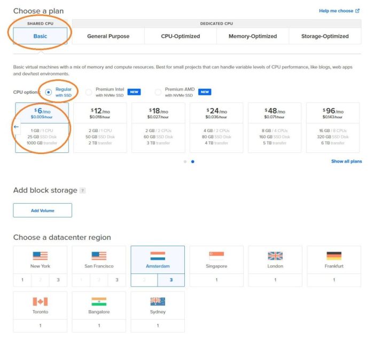This screenshot has width=374, height=340.
Task: Click the left arrow to previous plans
Action: [16, 127]
